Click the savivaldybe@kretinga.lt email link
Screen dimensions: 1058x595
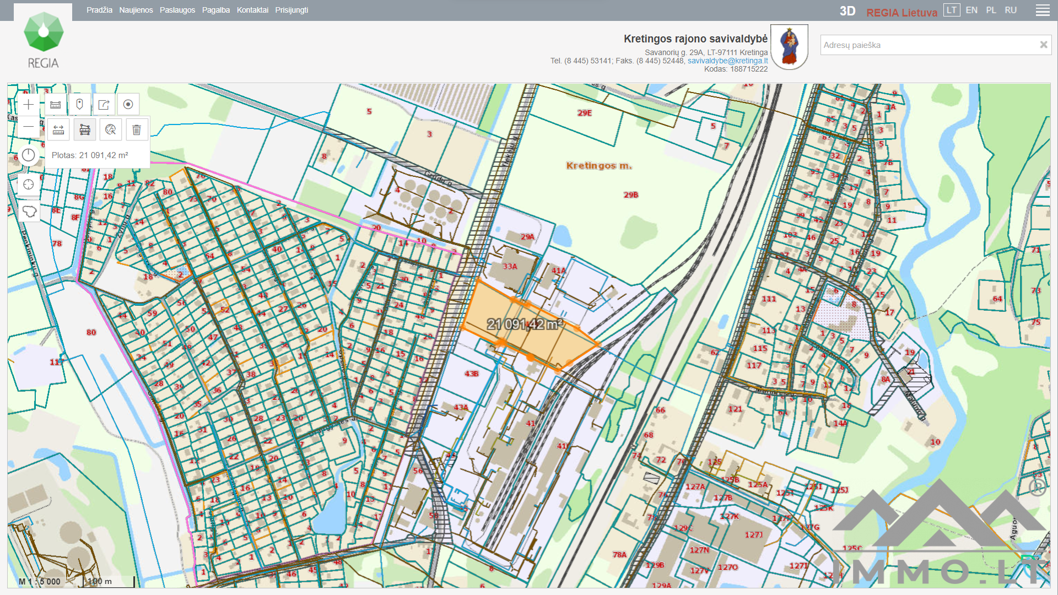(x=727, y=61)
